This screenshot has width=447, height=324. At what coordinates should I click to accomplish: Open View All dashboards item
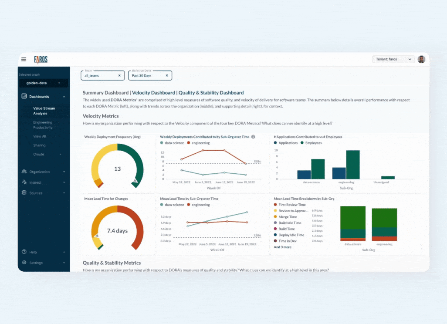point(39,136)
